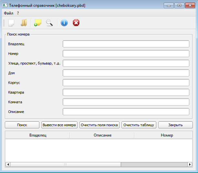
Task: Click the red X exit toolbar icon
Action: click(76, 23)
